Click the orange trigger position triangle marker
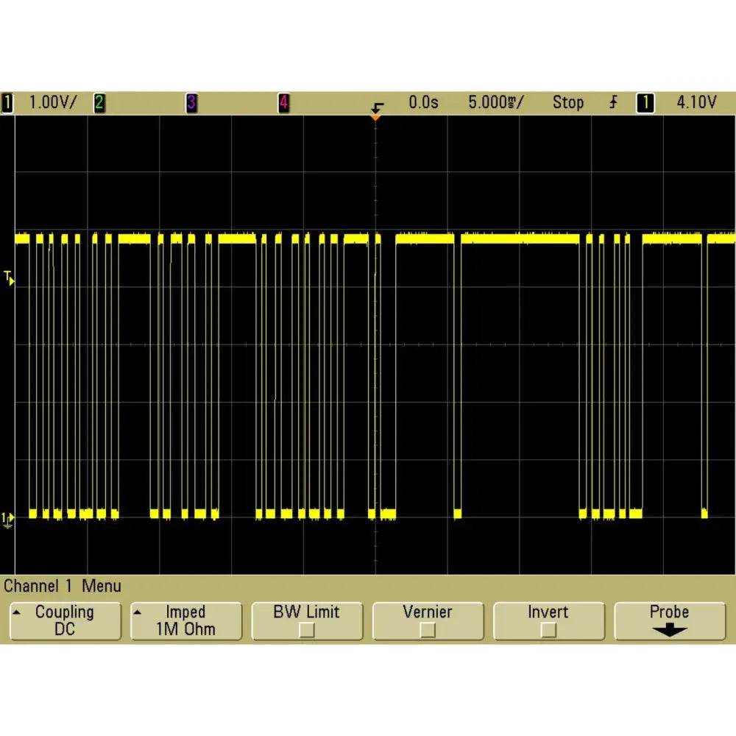This screenshot has width=736, height=736. click(x=376, y=117)
